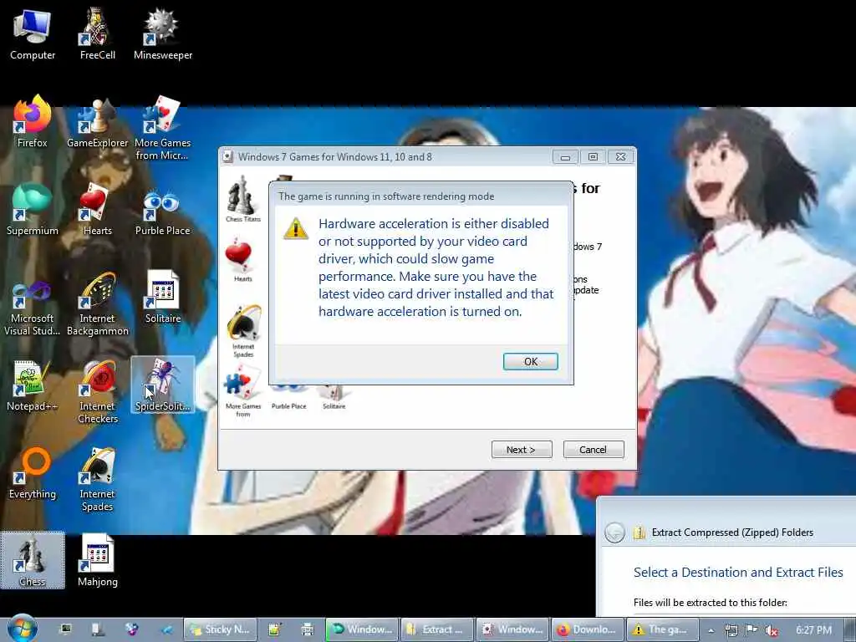Click Hearts icon in installer window
Image resolution: width=856 pixels, height=642 pixels.
point(241,259)
